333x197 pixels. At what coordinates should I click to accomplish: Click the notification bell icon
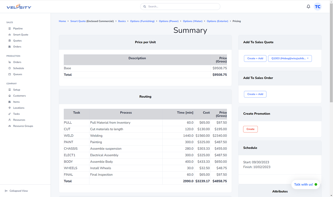point(308,7)
